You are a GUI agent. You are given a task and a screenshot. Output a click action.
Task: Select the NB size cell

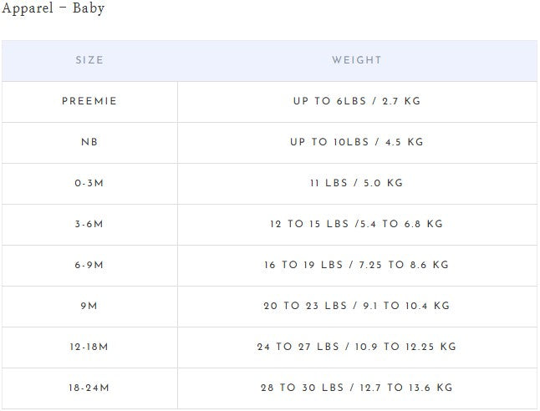[89, 142]
